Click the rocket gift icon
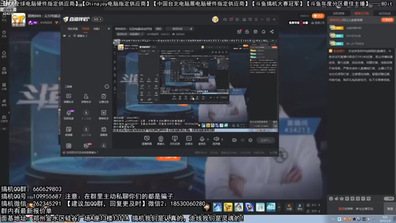Screen dimensions: 396x223 pyautogui.click(x=249, y=207)
